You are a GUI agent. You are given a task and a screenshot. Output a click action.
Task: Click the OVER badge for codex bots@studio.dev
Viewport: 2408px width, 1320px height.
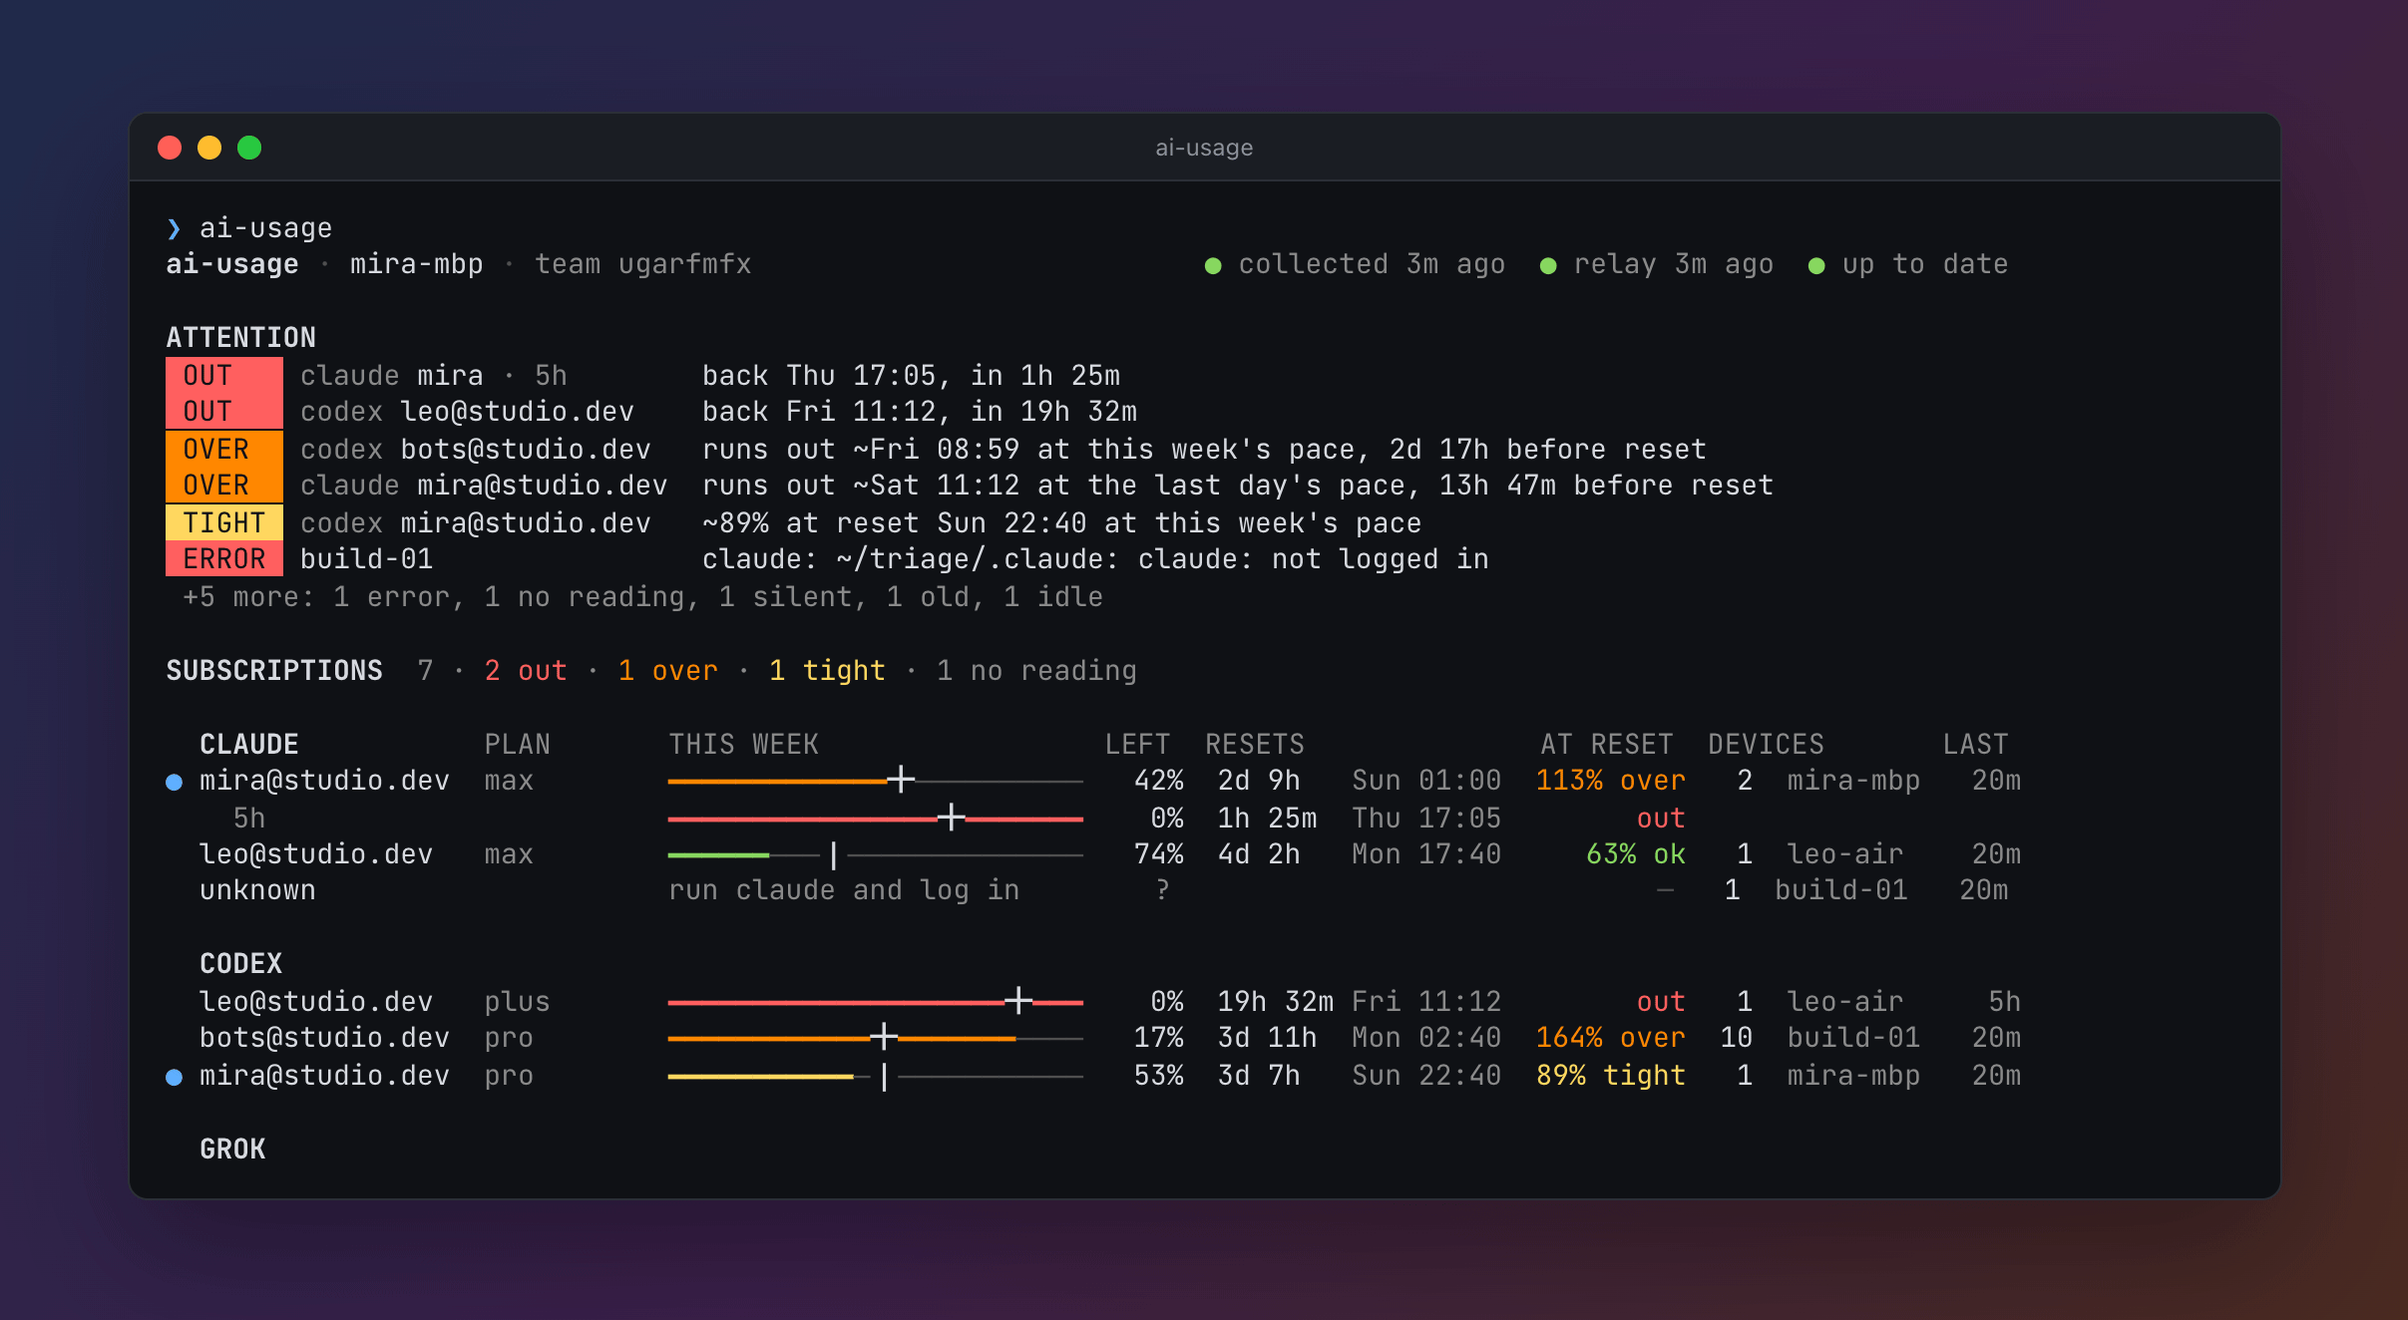[x=224, y=450]
